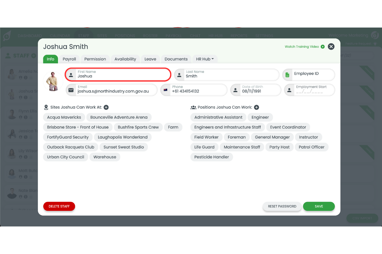Click the Australian flag icon in the Phone field
Screen dimensions: 382x254
pos(165,90)
